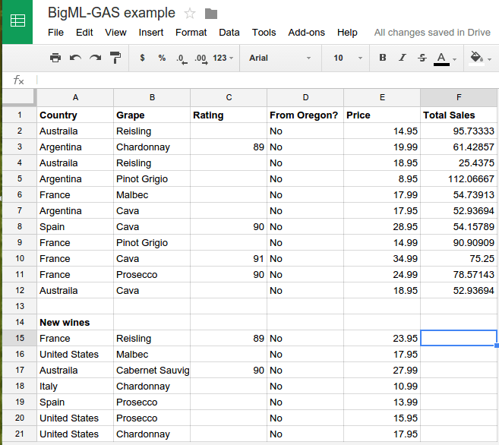Apply percent format to cell
The width and height of the screenshot is (499, 445).
pyautogui.click(x=162, y=58)
